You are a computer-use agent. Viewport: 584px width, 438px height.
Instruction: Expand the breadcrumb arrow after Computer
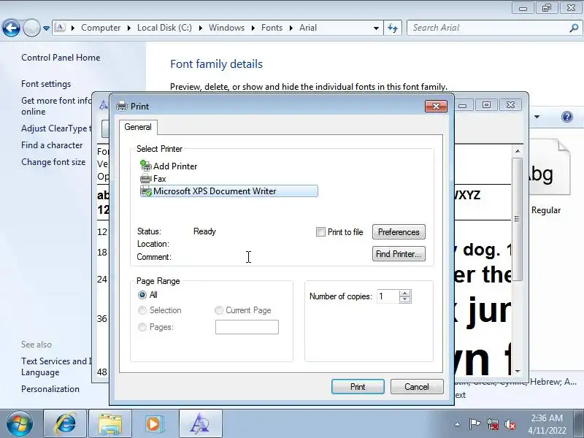pos(129,28)
